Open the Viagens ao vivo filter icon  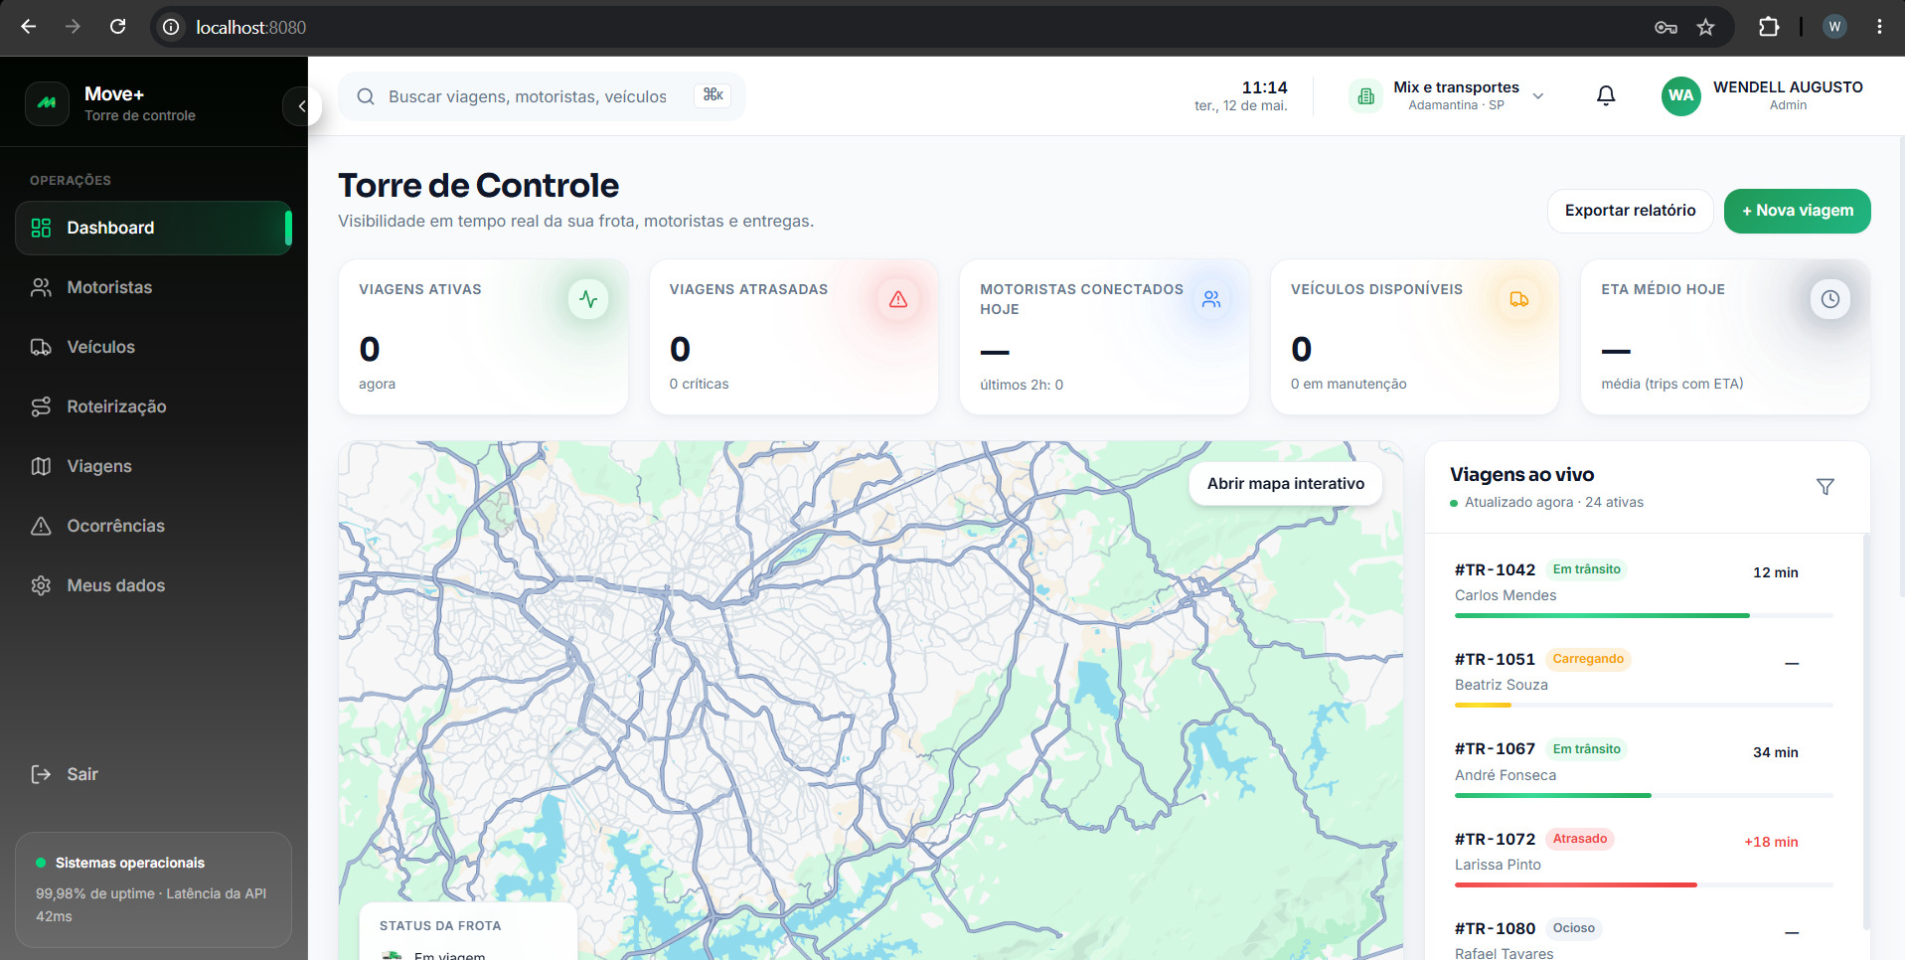tap(1826, 487)
